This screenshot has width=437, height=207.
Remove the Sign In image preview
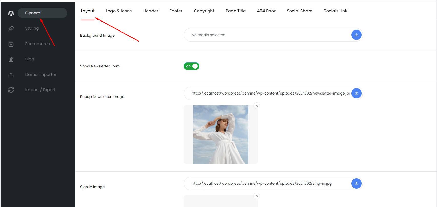tap(257, 196)
